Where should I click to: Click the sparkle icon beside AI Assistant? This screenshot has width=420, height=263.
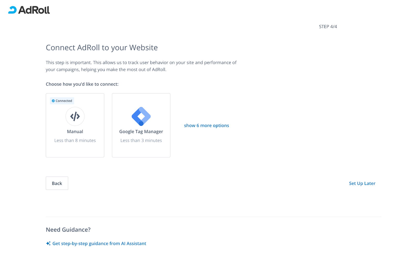[x=48, y=244]
